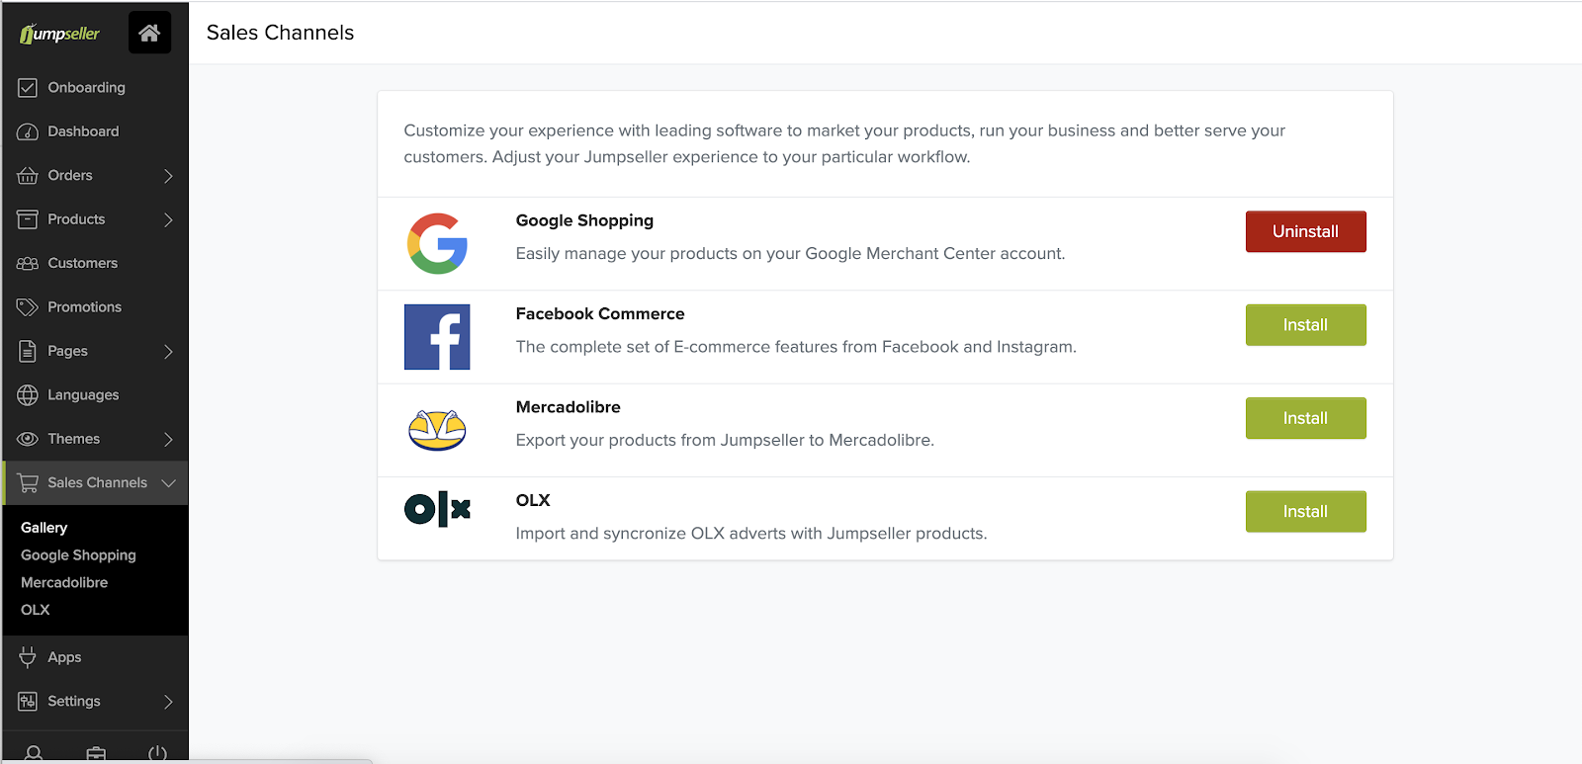Open the Dashboard from the sidebar
1582x764 pixels.
click(x=83, y=130)
